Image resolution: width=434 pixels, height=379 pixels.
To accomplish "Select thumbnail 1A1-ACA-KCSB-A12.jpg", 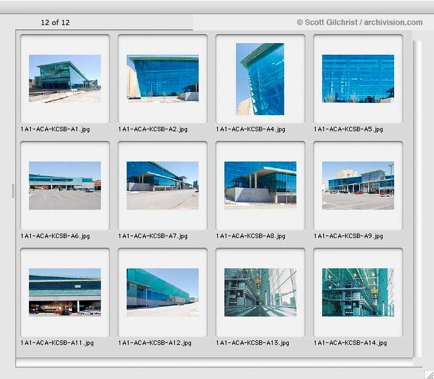I will pos(163,292).
